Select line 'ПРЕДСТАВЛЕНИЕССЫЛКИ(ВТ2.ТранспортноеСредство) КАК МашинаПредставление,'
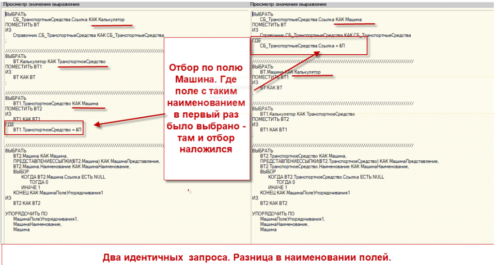 click(349, 161)
